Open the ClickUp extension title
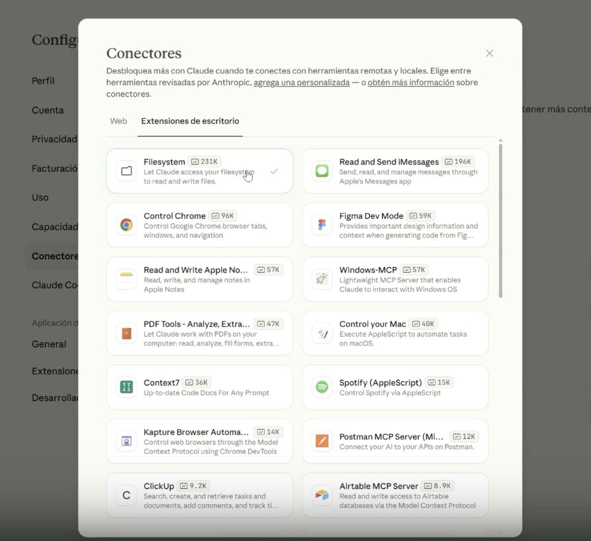Viewport: 591px width, 541px height. [x=159, y=486]
